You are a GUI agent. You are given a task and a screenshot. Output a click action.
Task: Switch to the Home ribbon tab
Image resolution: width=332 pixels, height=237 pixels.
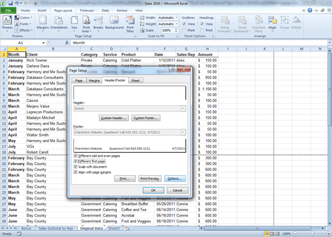[26, 10]
